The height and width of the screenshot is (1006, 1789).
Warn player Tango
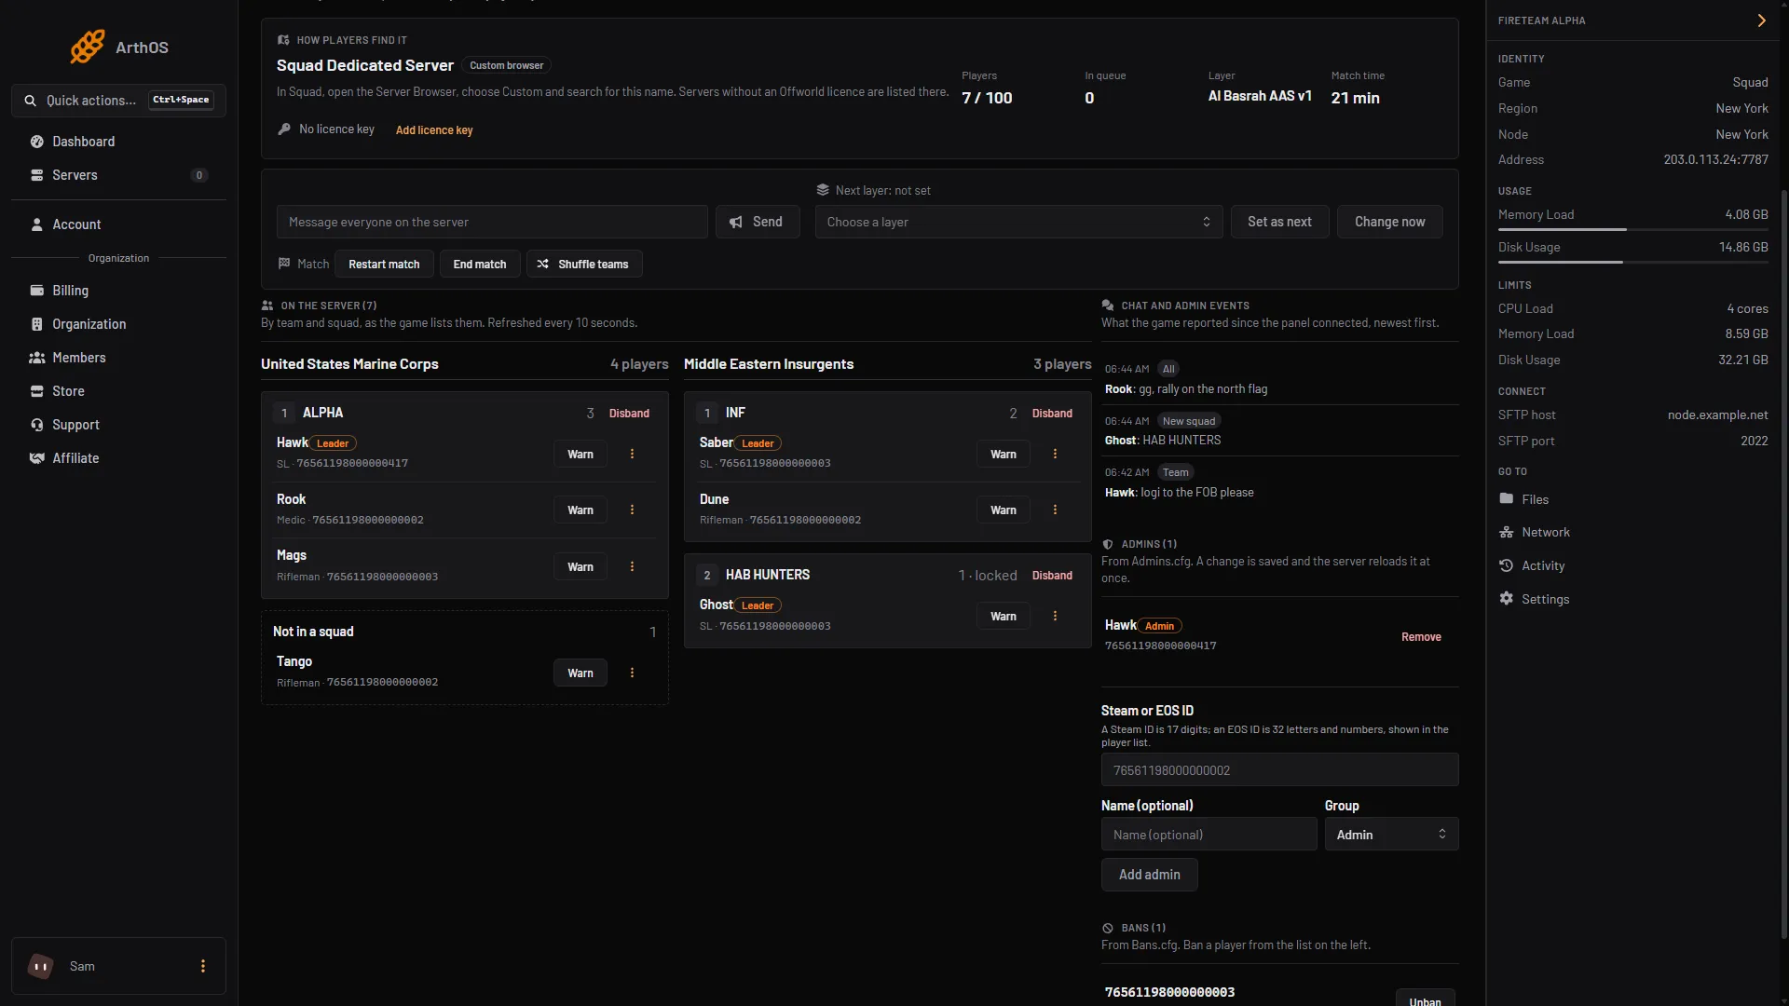(580, 673)
